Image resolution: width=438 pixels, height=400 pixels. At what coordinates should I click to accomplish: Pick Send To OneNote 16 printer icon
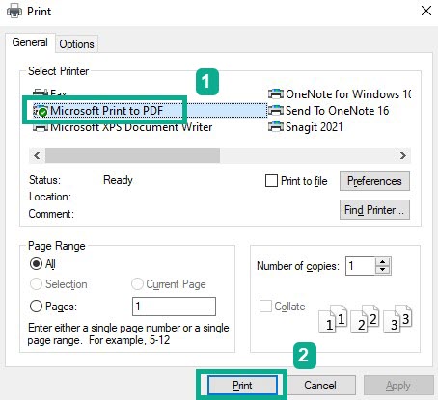point(276,111)
